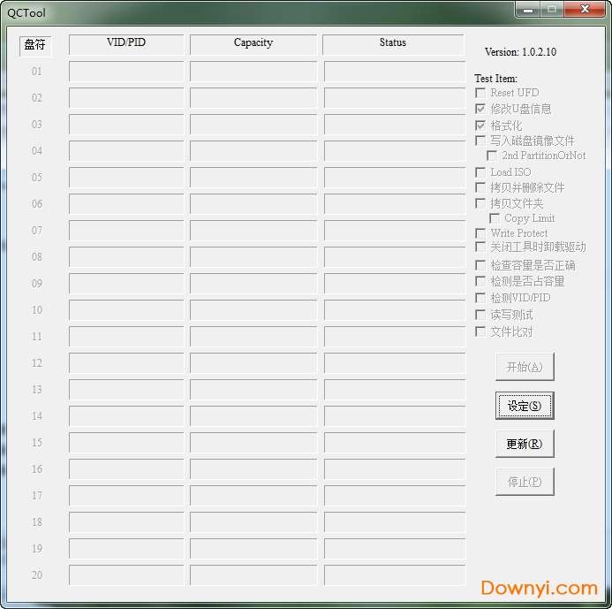Click drive slot number 01
612x609 pixels.
pos(37,72)
